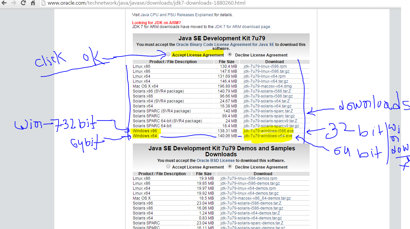Download jdk-7u79-solaris-x64.tar.Z
Viewport: 410px width, 229px height.
[x=266, y=101]
